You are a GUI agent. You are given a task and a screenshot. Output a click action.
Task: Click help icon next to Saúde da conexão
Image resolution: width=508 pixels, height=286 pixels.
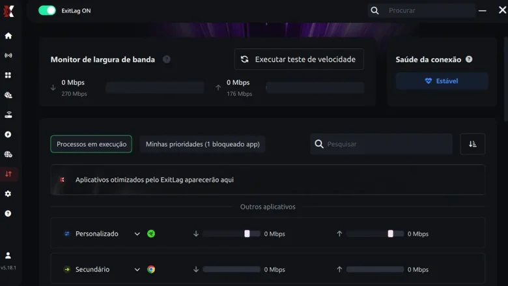click(x=469, y=59)
